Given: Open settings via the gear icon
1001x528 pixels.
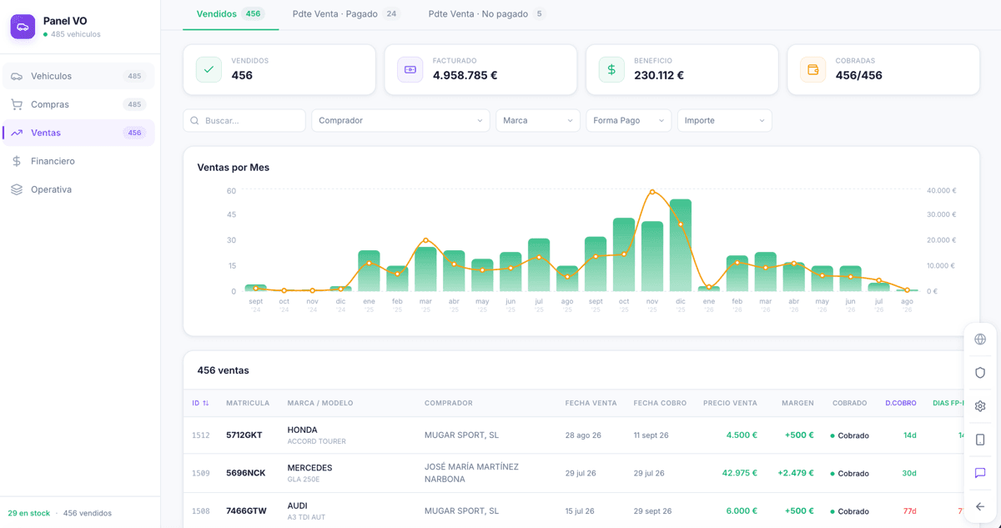Looking at the screenshot, I should coord(980,406).
